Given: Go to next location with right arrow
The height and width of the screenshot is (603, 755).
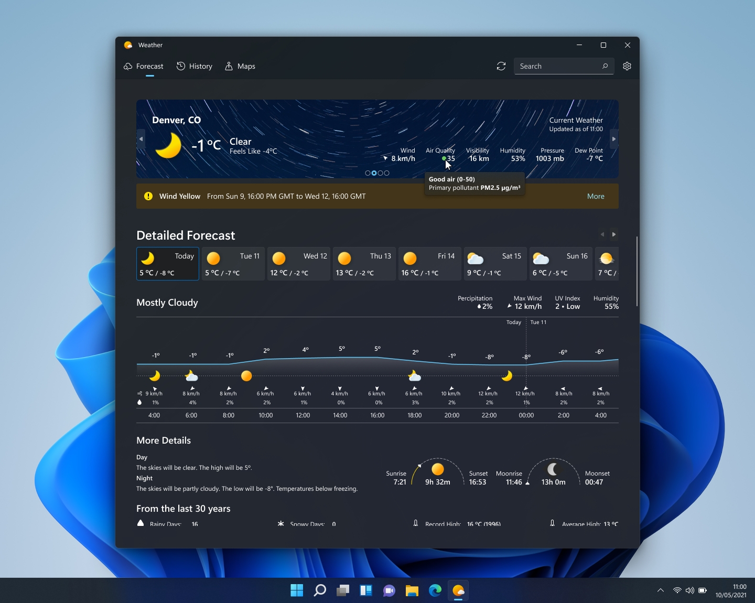Looking at the screenshot, I should pos(613,139).
